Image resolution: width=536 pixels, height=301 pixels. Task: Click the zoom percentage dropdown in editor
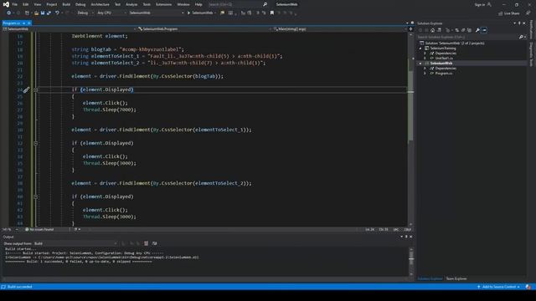[x=10, y=230]
